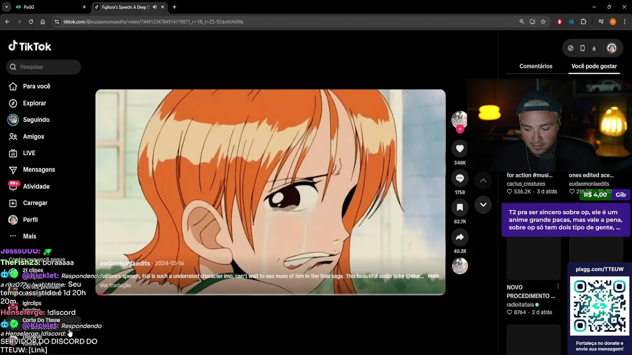Go to next video with down chevron
This screenshot has width=632, height=355.
coord(483,205)
